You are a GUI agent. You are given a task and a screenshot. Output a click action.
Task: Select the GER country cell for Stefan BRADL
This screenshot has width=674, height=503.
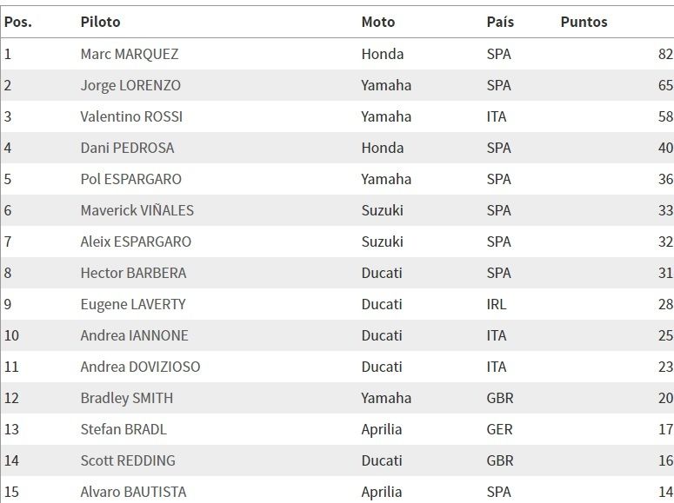[499, 429]
